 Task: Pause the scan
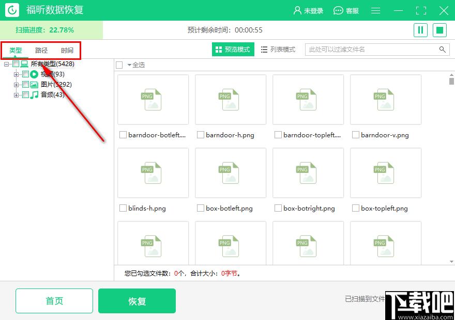click(x=420, y=30)
